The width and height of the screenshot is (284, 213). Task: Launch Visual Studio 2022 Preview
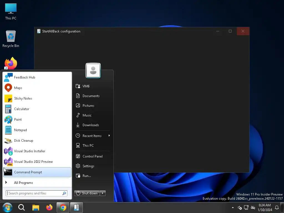(37, 162)
